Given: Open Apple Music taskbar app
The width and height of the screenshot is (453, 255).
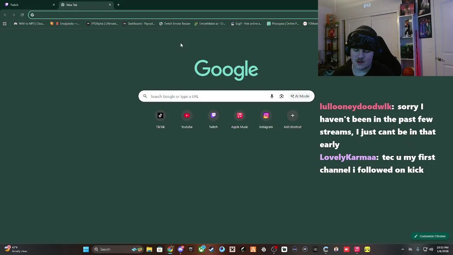Looking at the screenshot, I should [x=357, y=249].
